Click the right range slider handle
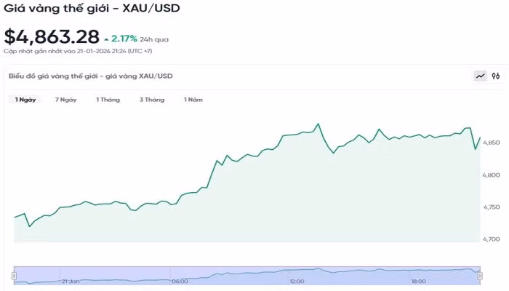The image size is (509, 291). click(479, 275)
